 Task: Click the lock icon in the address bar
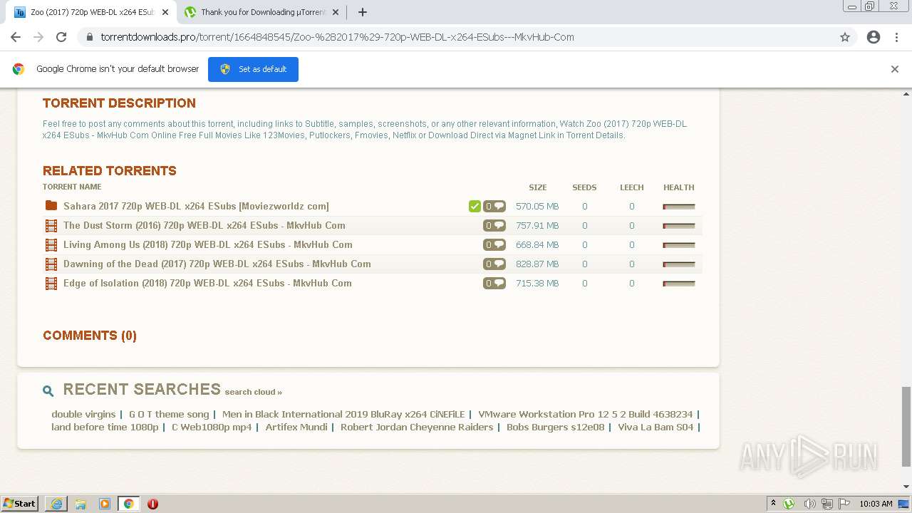pyautogui.click(x=89, y=37)
